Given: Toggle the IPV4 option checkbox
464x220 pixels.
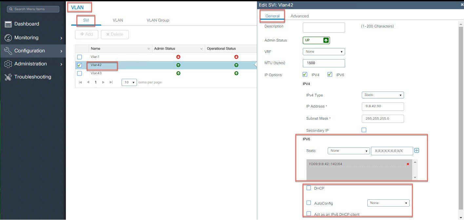Looking at the screenshot, I should tap(305, 75).
